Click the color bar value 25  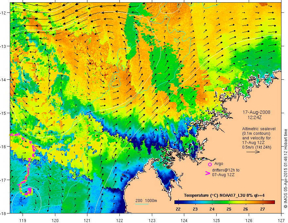pos(229,209)
